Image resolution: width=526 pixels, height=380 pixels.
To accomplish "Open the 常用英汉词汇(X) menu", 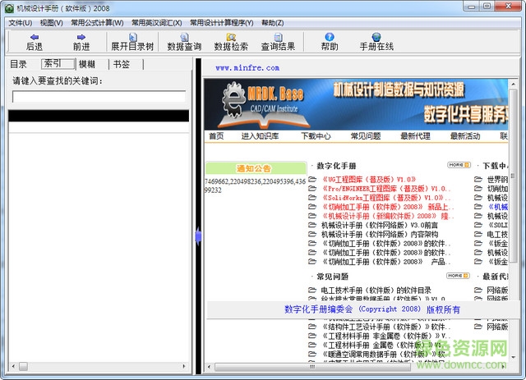I will click(157, 23).
